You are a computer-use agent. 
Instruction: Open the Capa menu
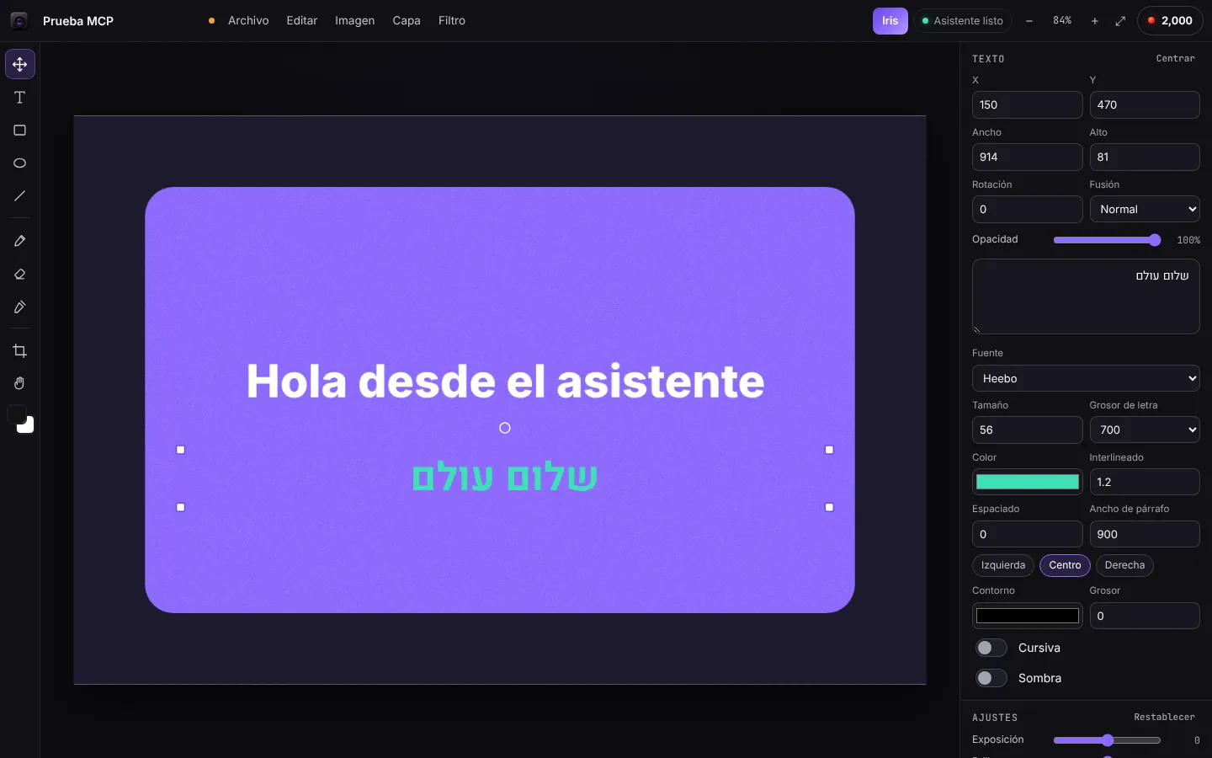tap(407, 21)
